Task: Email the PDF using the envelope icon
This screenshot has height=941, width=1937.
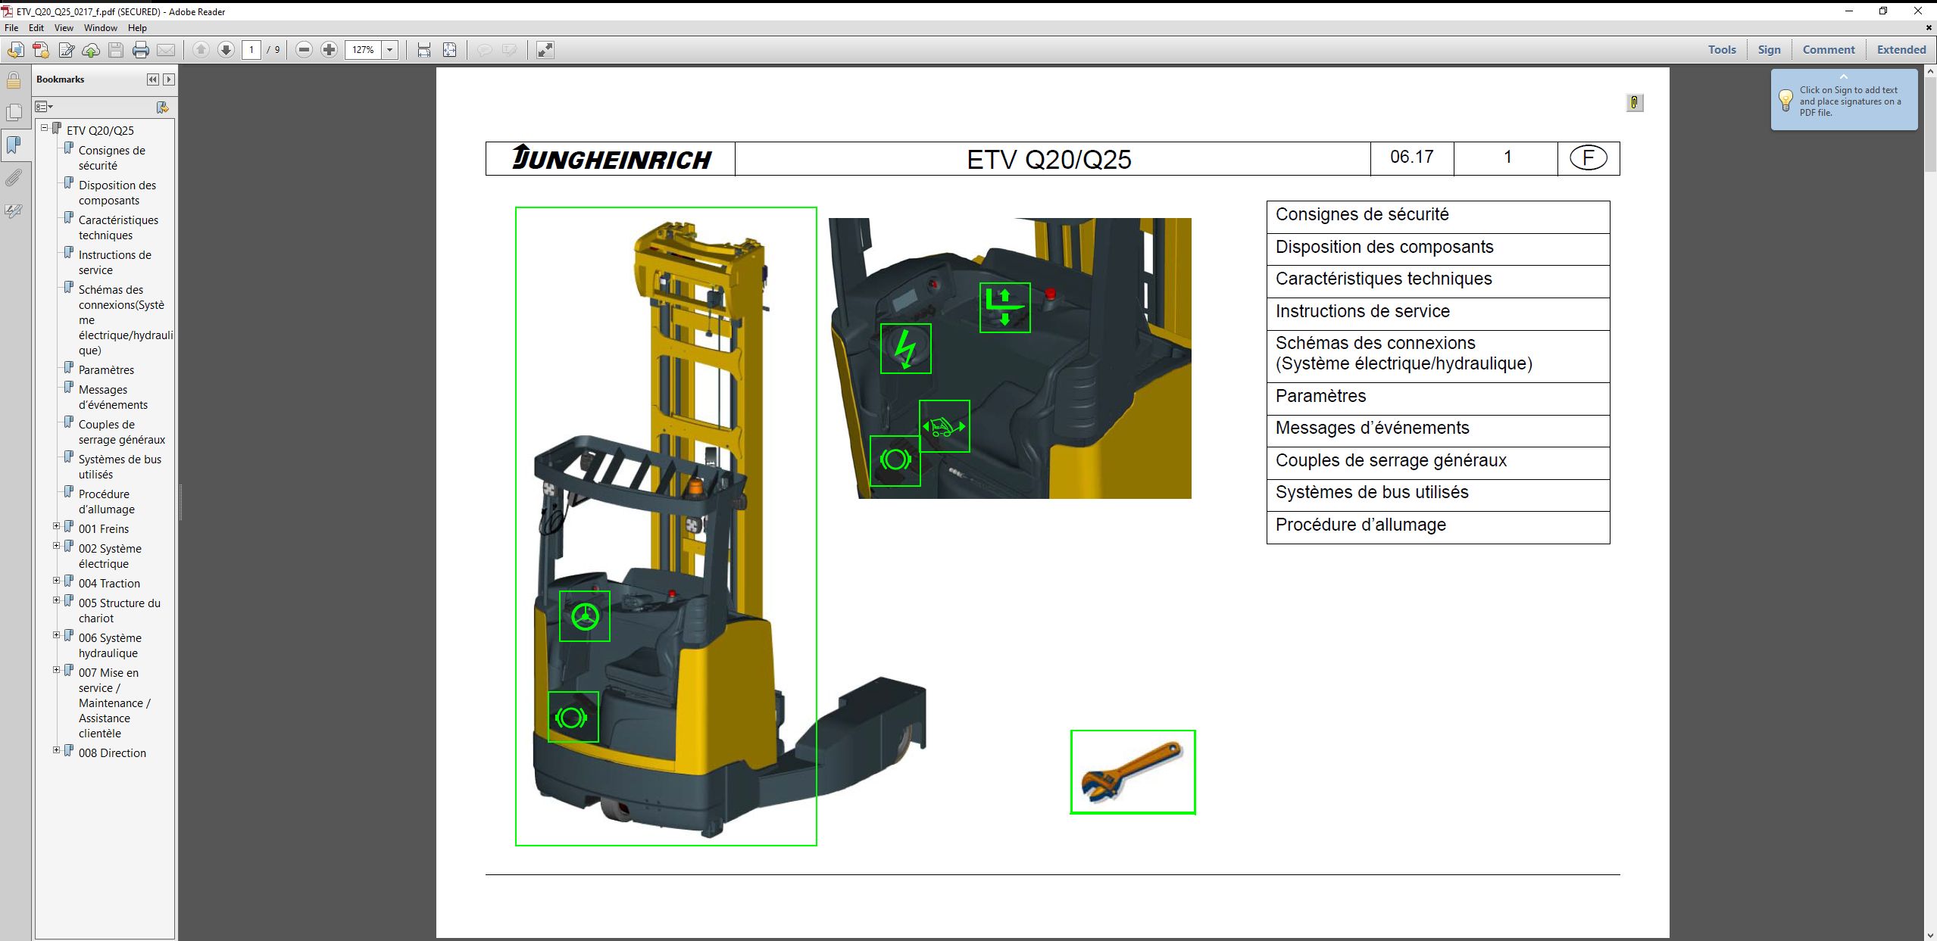Action: [x=167, y=50]
